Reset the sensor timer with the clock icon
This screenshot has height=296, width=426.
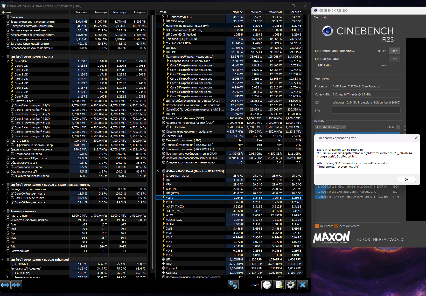click(x=267, y=285)
